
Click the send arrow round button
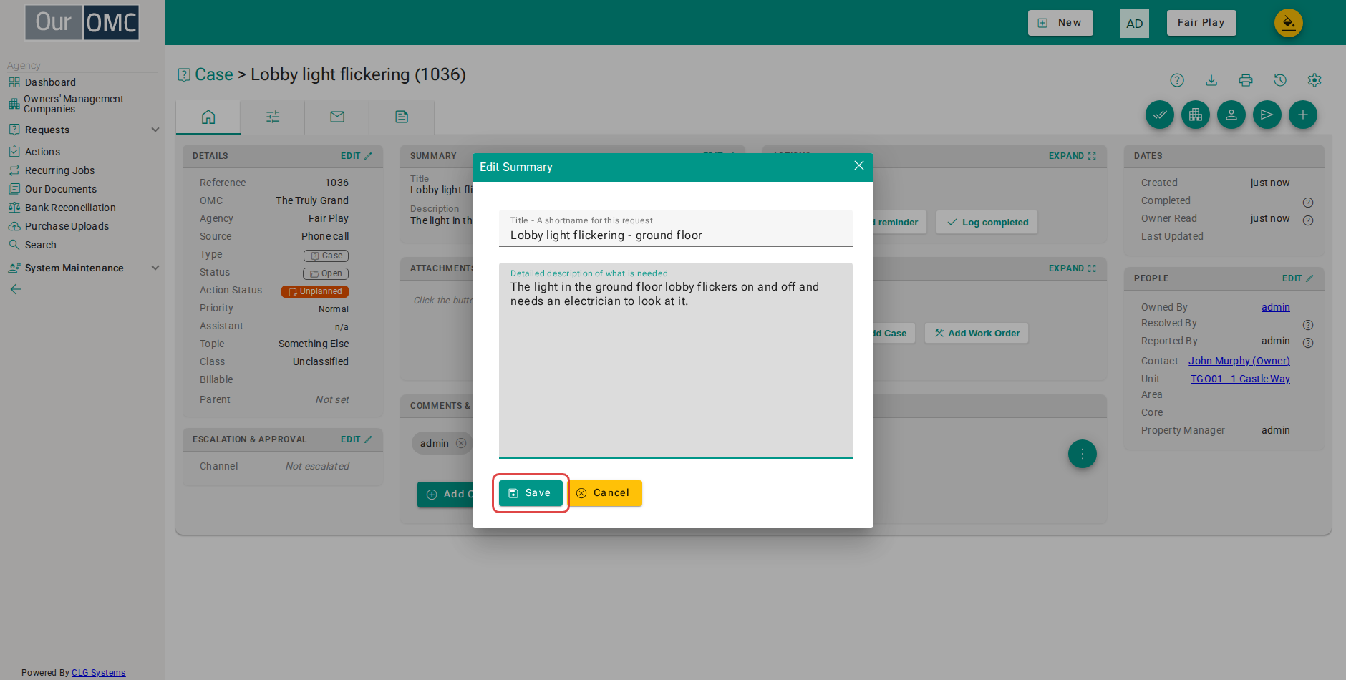1267,115
